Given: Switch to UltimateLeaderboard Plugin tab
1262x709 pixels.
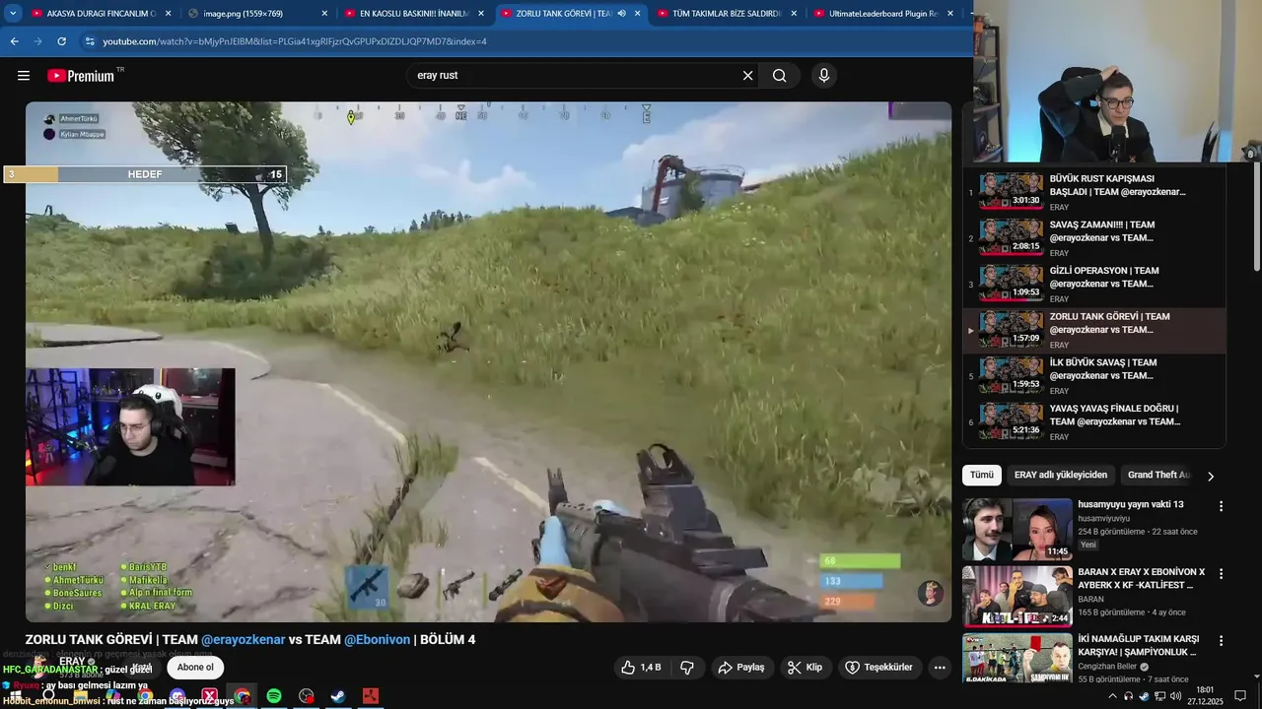Looking at the screenshot, I should point(882,14).
